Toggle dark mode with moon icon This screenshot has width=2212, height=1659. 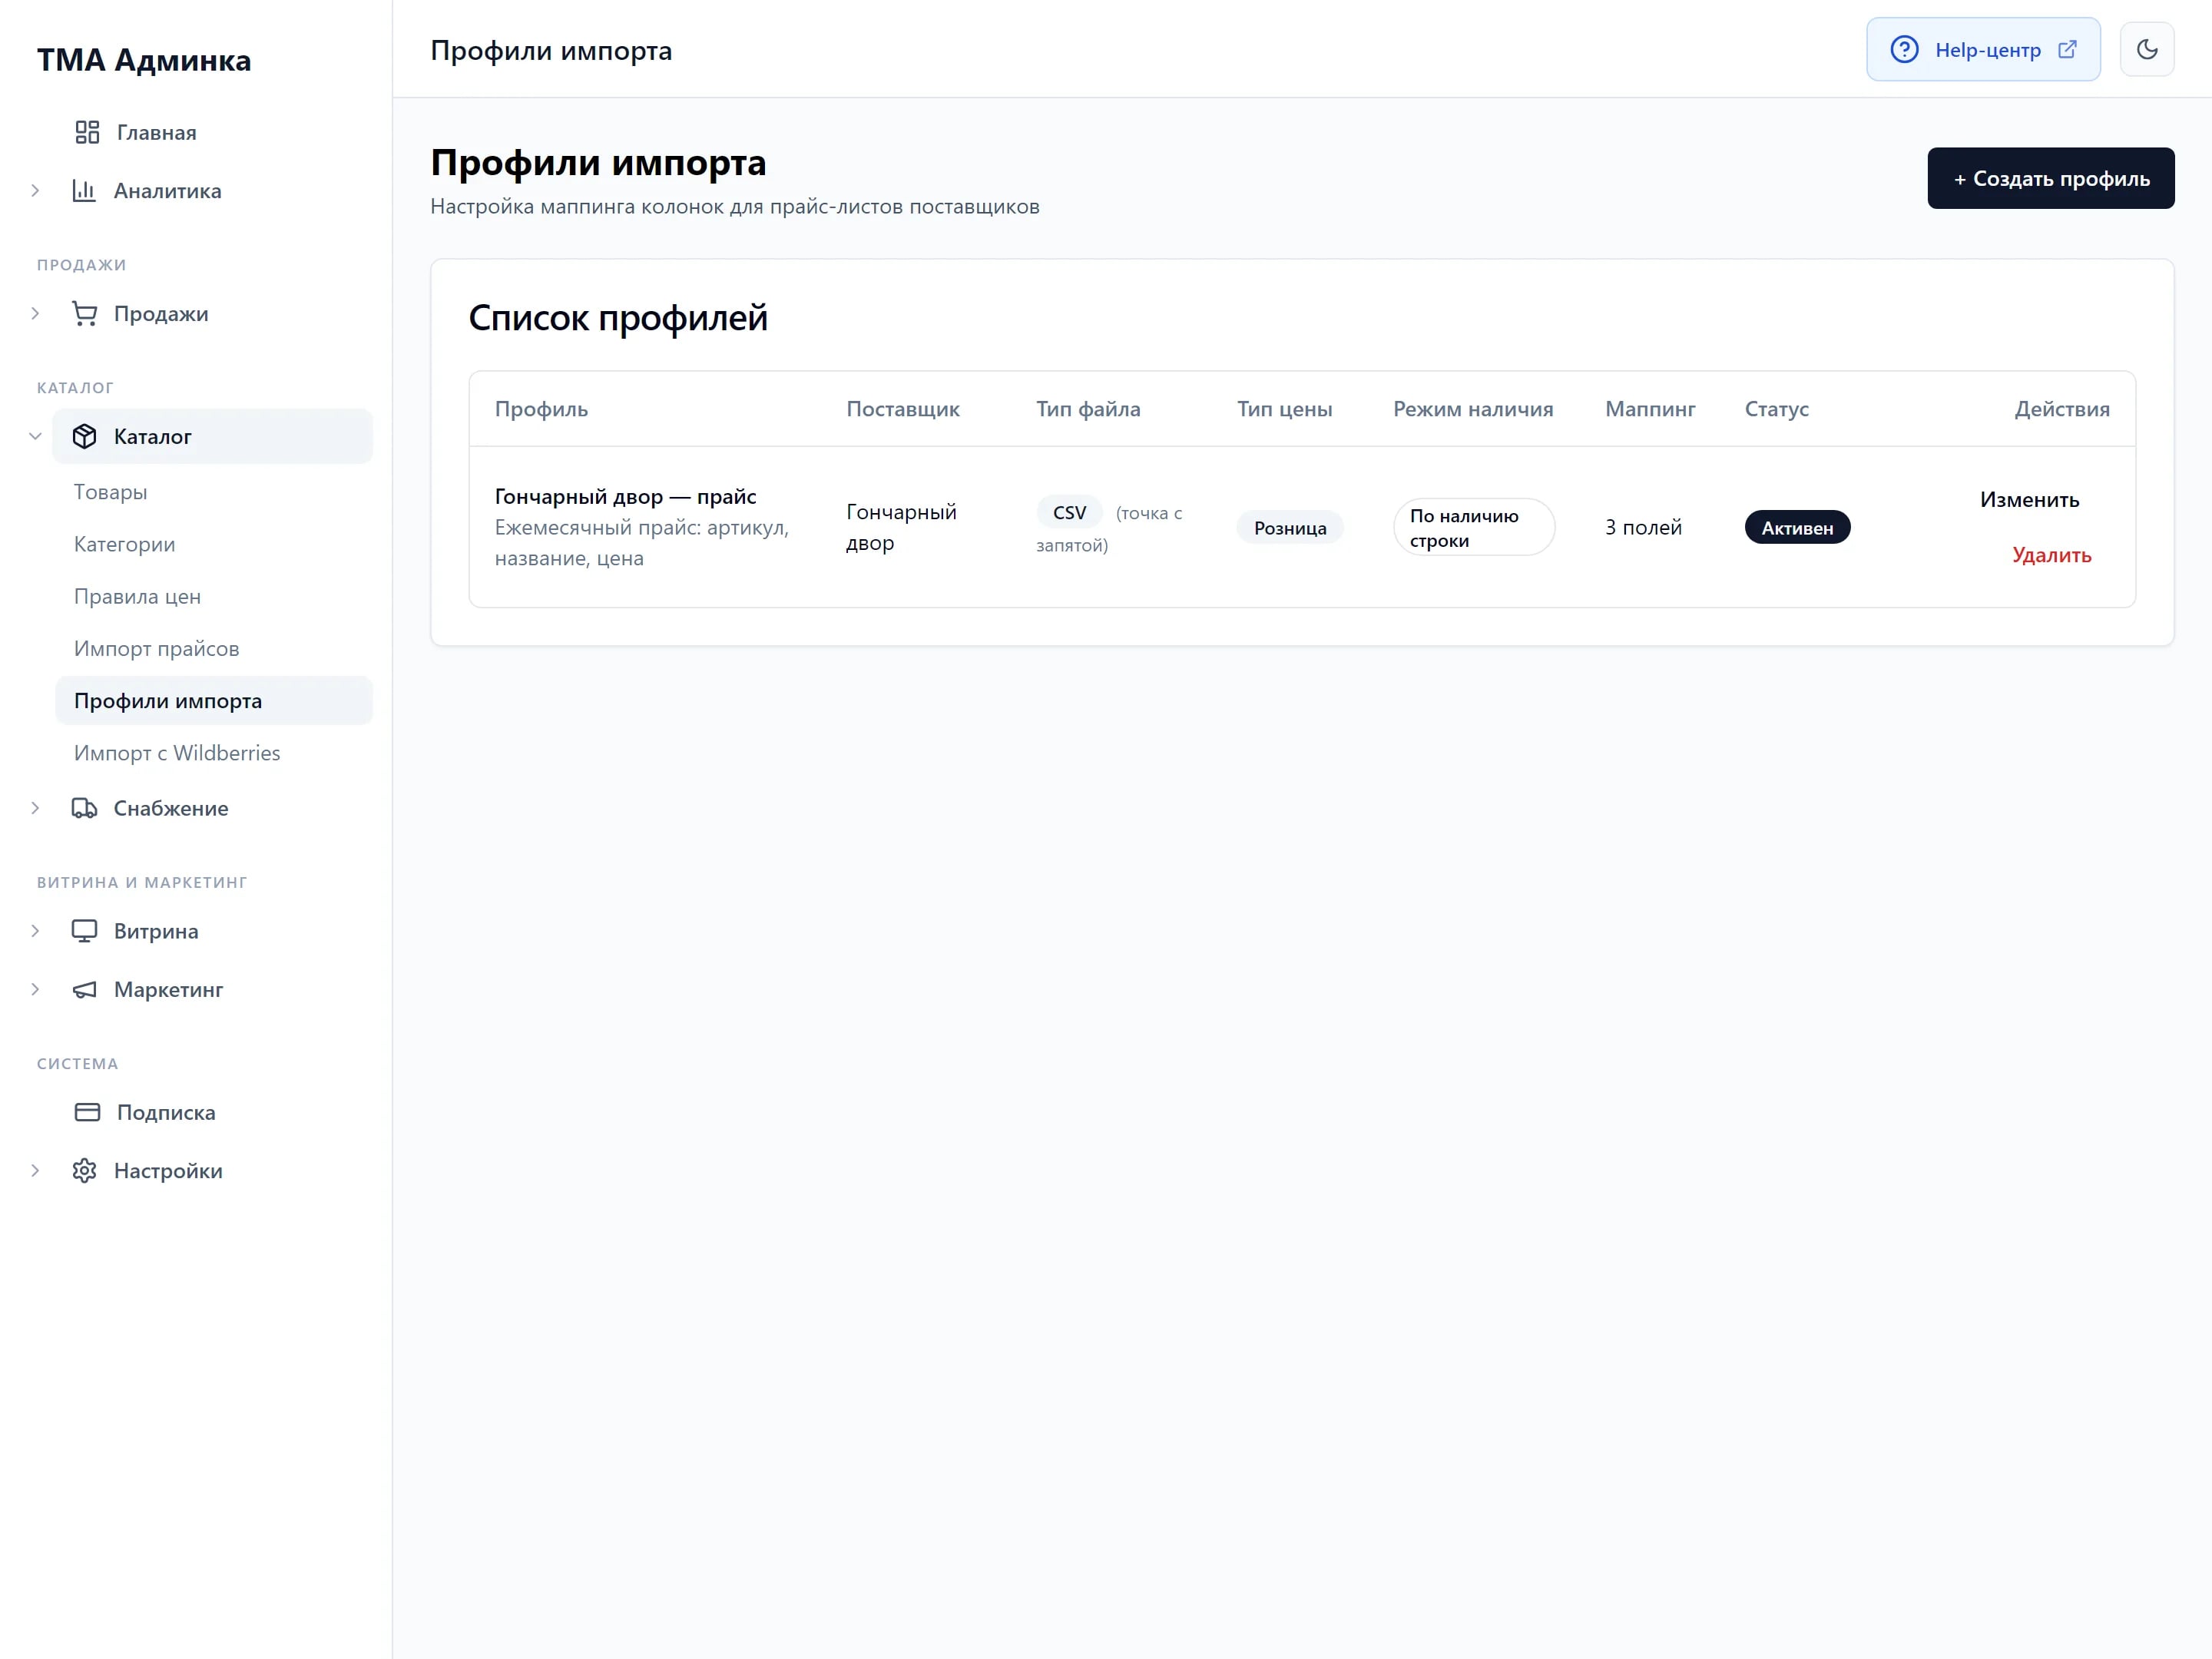(2147, 49)
